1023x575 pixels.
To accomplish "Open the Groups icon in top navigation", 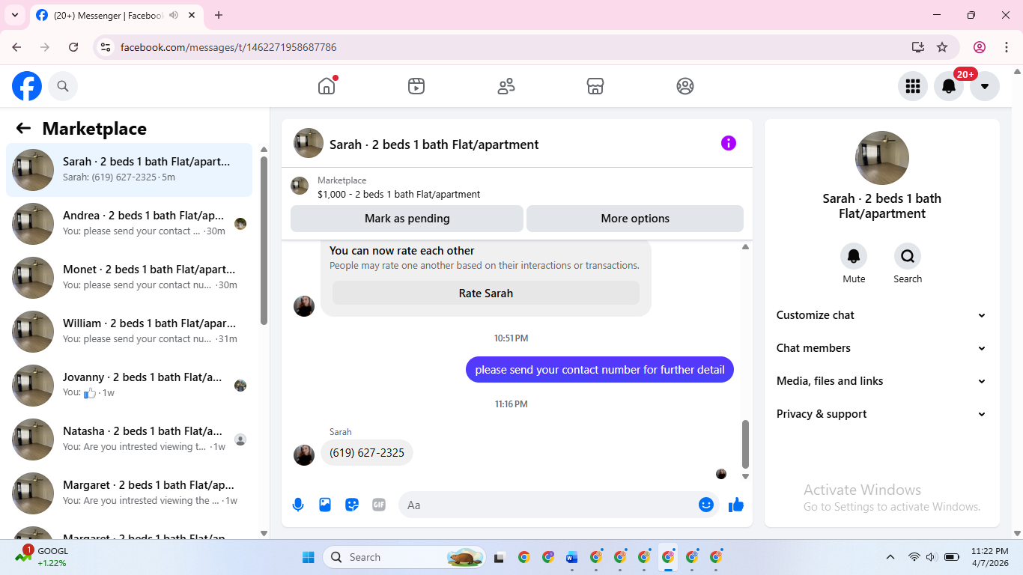I will (685, 86).
